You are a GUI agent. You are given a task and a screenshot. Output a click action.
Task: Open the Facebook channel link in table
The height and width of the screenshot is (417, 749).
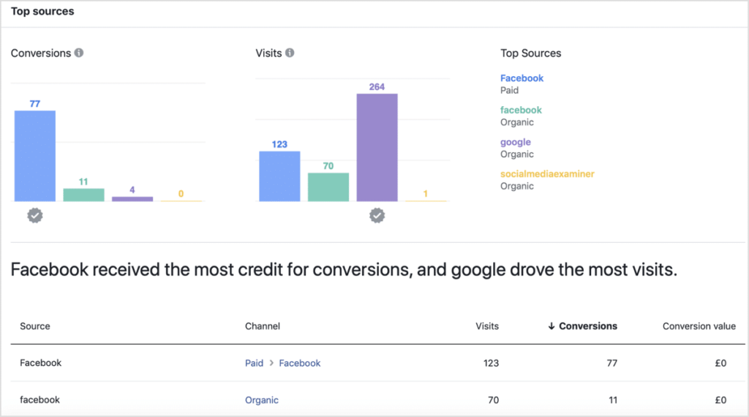coord(299,363)
